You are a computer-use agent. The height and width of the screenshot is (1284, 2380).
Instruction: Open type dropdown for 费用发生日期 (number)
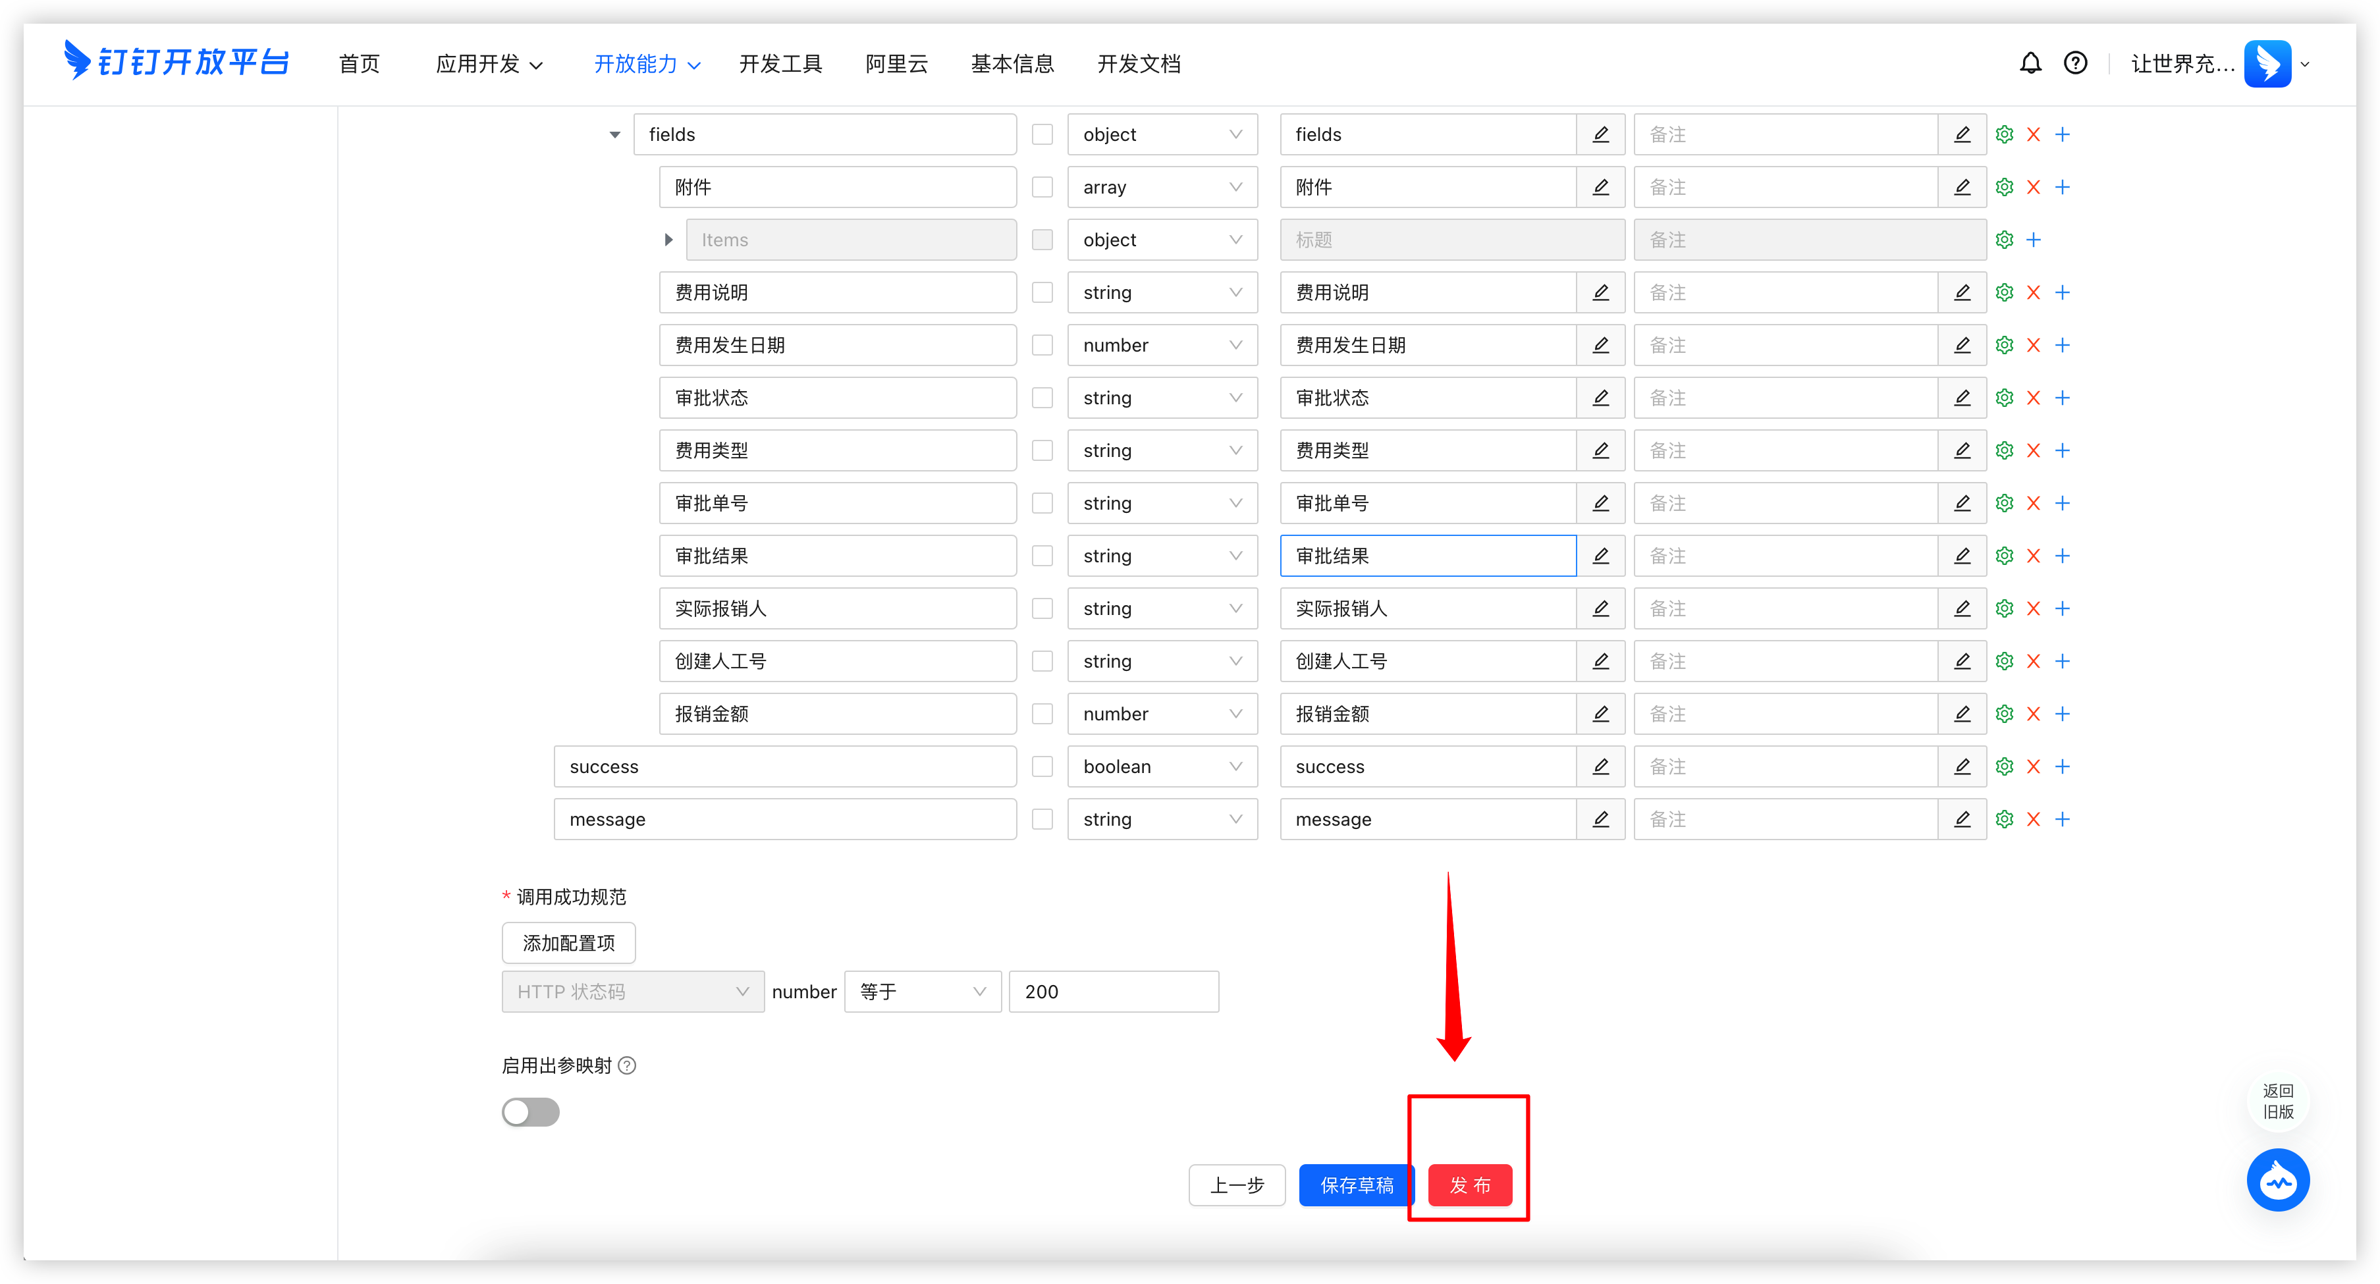click(1162, 346)
